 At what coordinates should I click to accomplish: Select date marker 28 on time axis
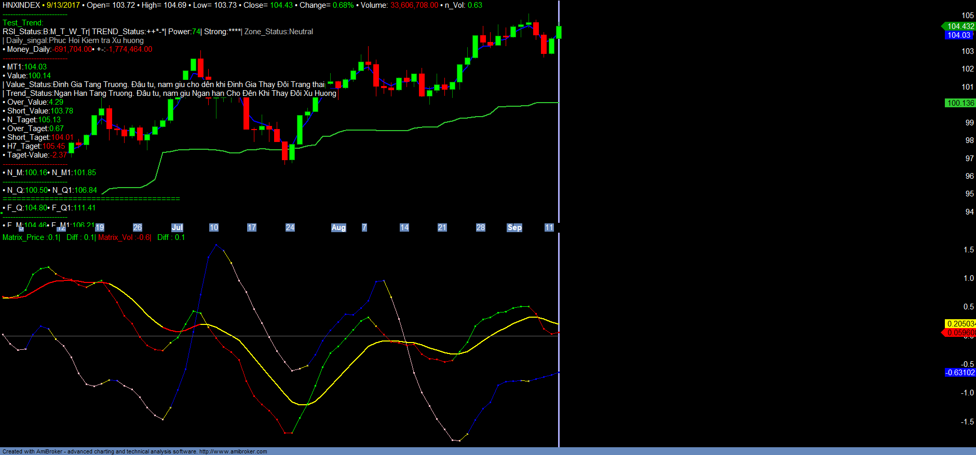pos(481,227)
